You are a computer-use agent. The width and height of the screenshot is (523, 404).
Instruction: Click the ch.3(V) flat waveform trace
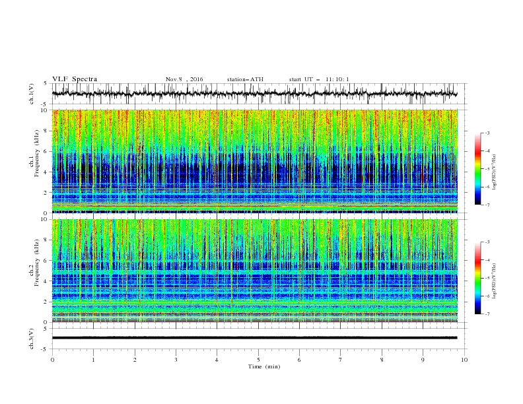coord(255,338)
